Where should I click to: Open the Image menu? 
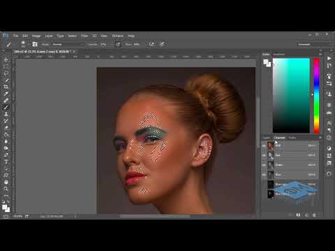[36, 36]
